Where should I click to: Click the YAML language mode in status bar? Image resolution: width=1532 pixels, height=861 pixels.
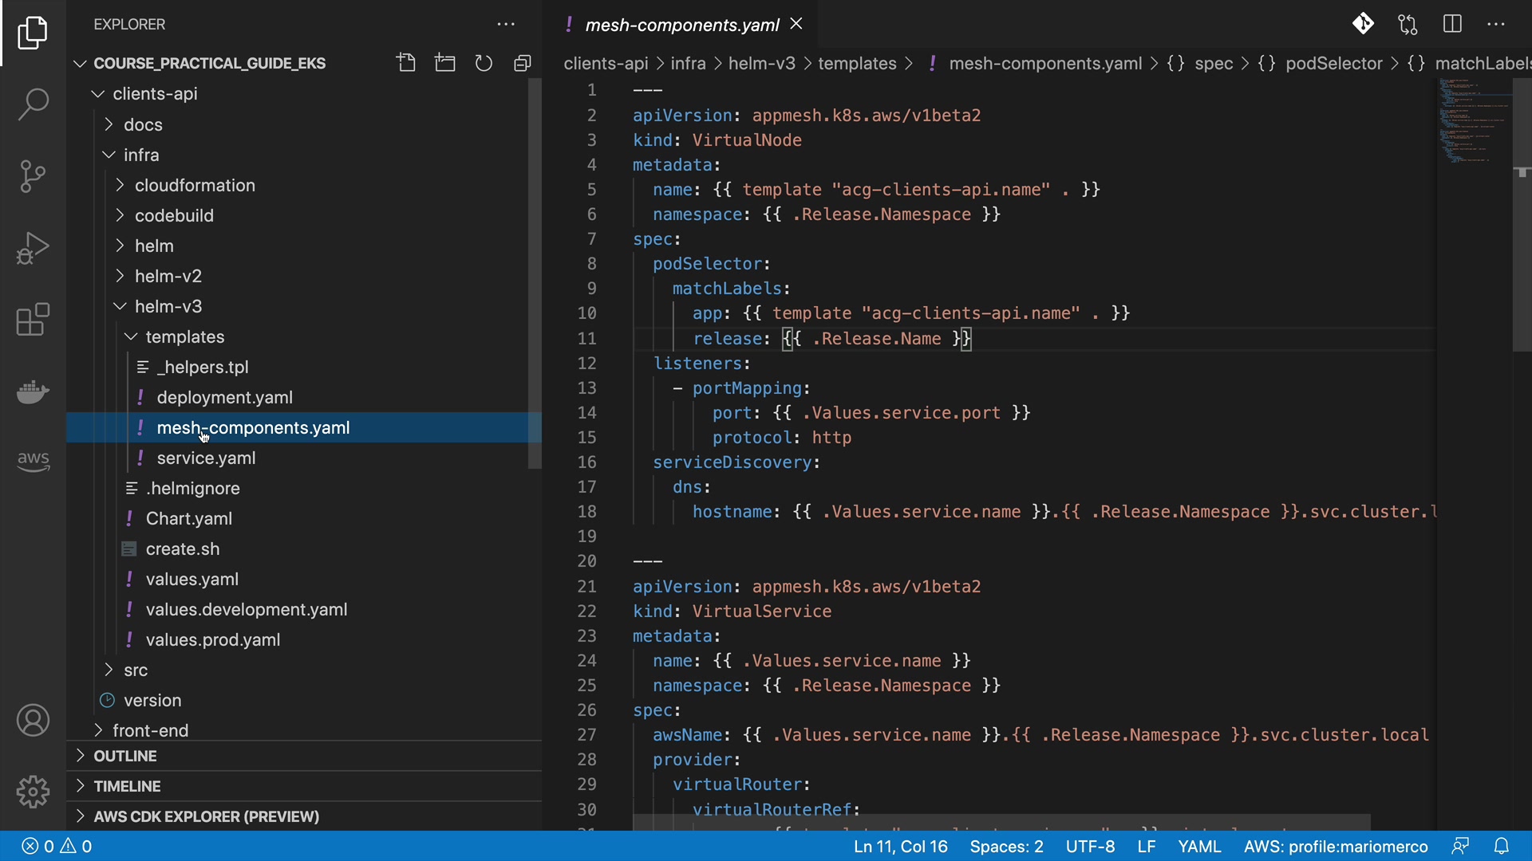pos(1199,846)
